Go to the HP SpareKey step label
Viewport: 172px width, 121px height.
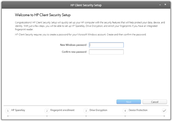click(18, 110)
